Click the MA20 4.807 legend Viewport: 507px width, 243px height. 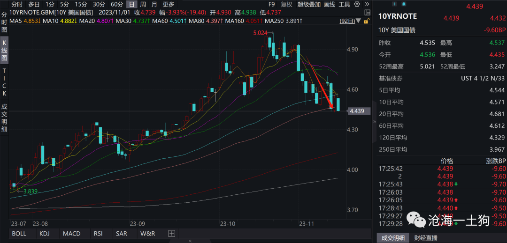pyautogui.click(x=96, y=21)
